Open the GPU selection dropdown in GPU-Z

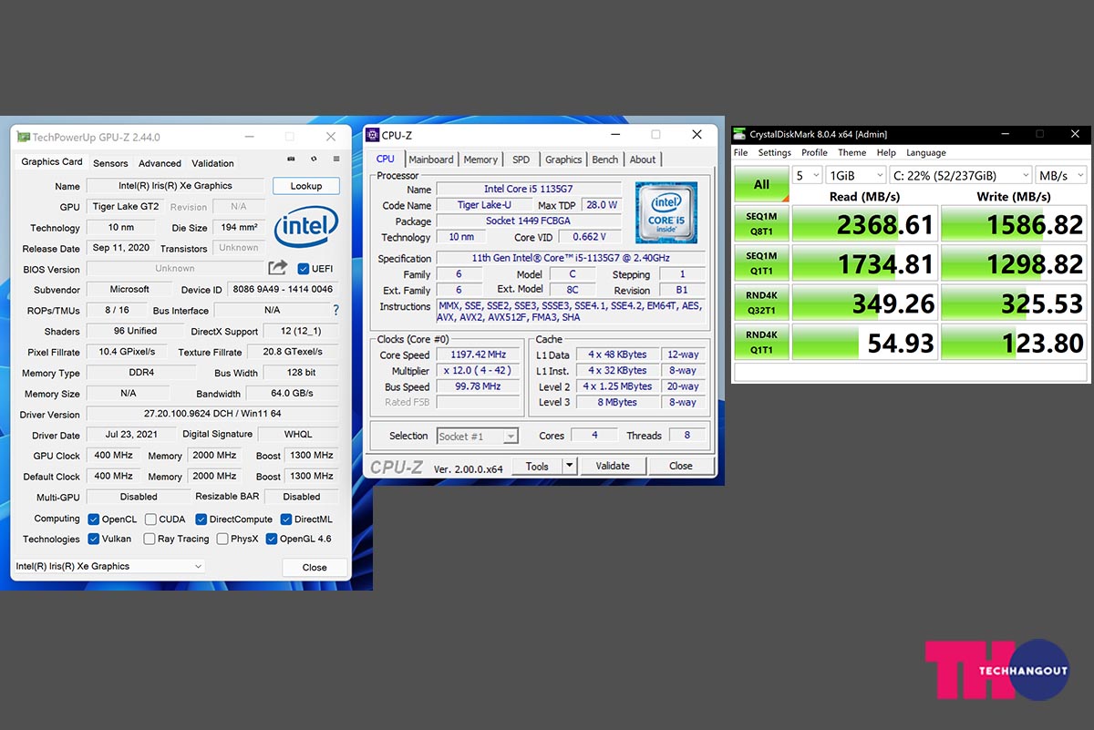point(109,566)
